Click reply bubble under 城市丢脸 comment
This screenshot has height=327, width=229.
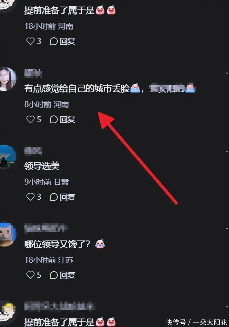coord(54,119)
